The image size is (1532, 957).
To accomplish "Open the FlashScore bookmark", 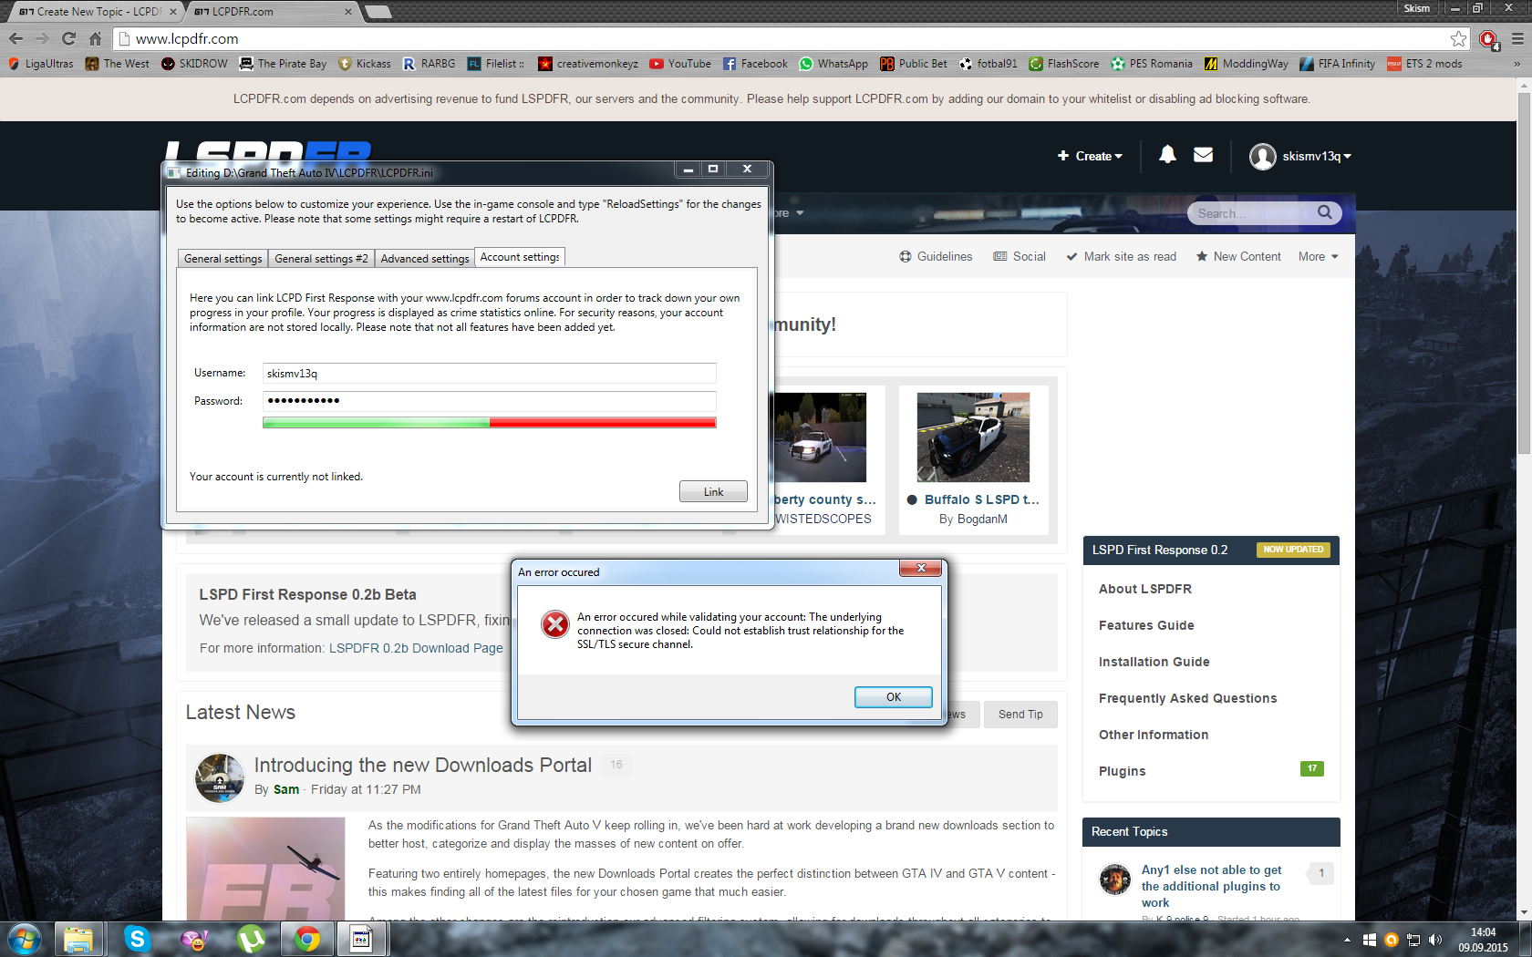I will pos(1064,64).
